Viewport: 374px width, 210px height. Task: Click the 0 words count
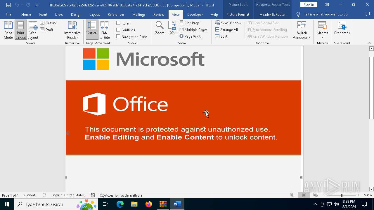click(30, 195)
